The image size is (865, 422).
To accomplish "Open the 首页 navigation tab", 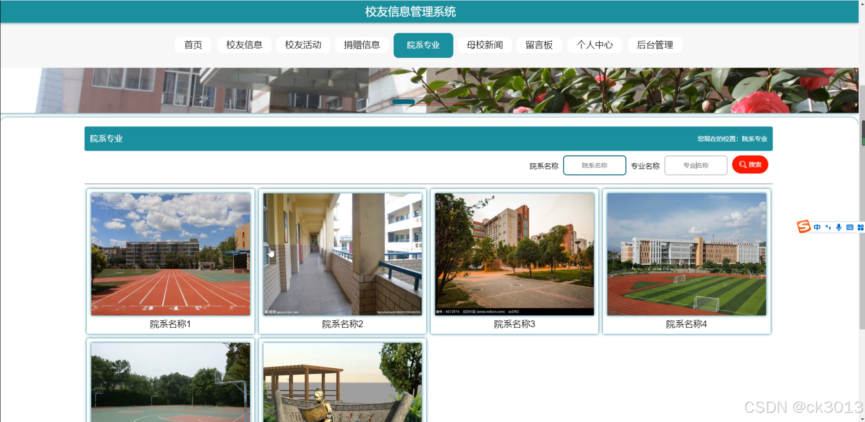I will (x=193, y=45).
